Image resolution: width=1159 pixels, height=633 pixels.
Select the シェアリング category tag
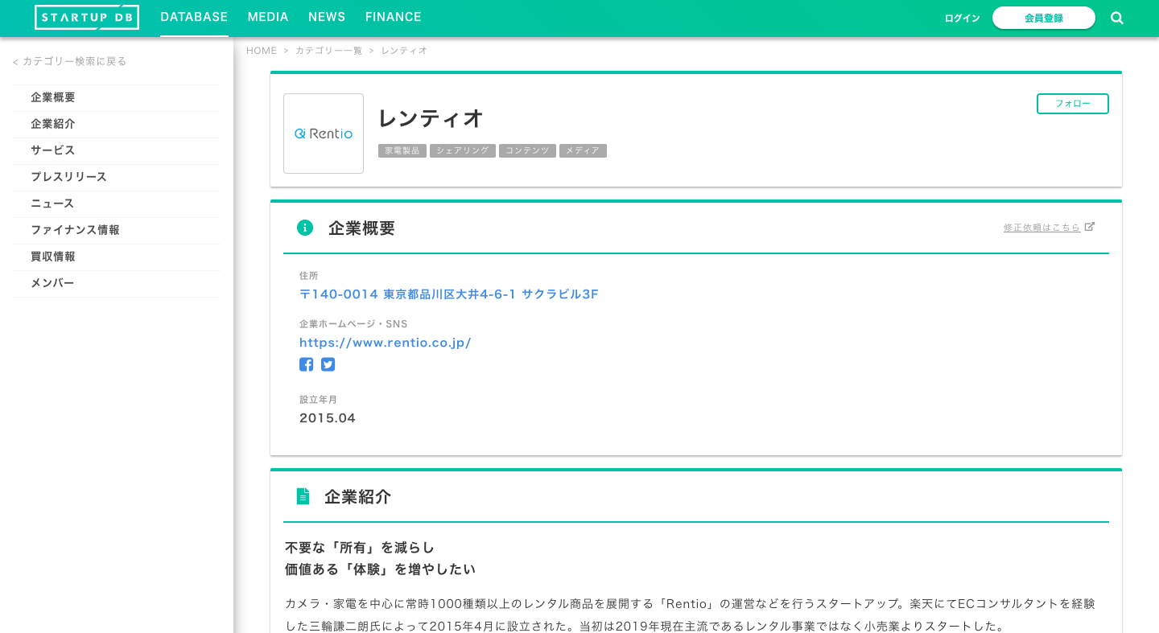[x=462, y=150]
